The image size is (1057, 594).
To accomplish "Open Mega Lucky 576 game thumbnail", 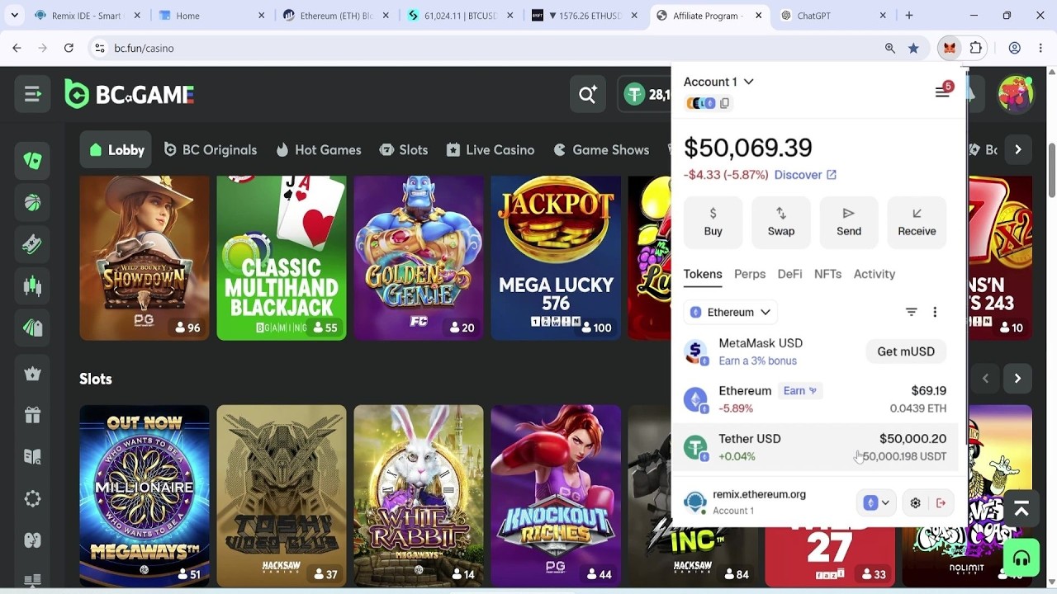I will 556,257.
